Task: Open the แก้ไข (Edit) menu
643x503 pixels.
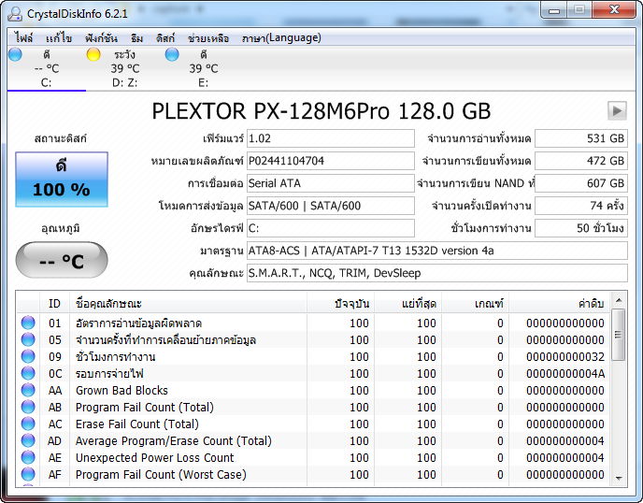Action: click(x=59, y=38)
